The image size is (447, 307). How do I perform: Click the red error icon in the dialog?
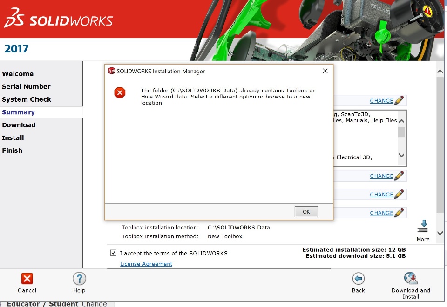[120, 93]
